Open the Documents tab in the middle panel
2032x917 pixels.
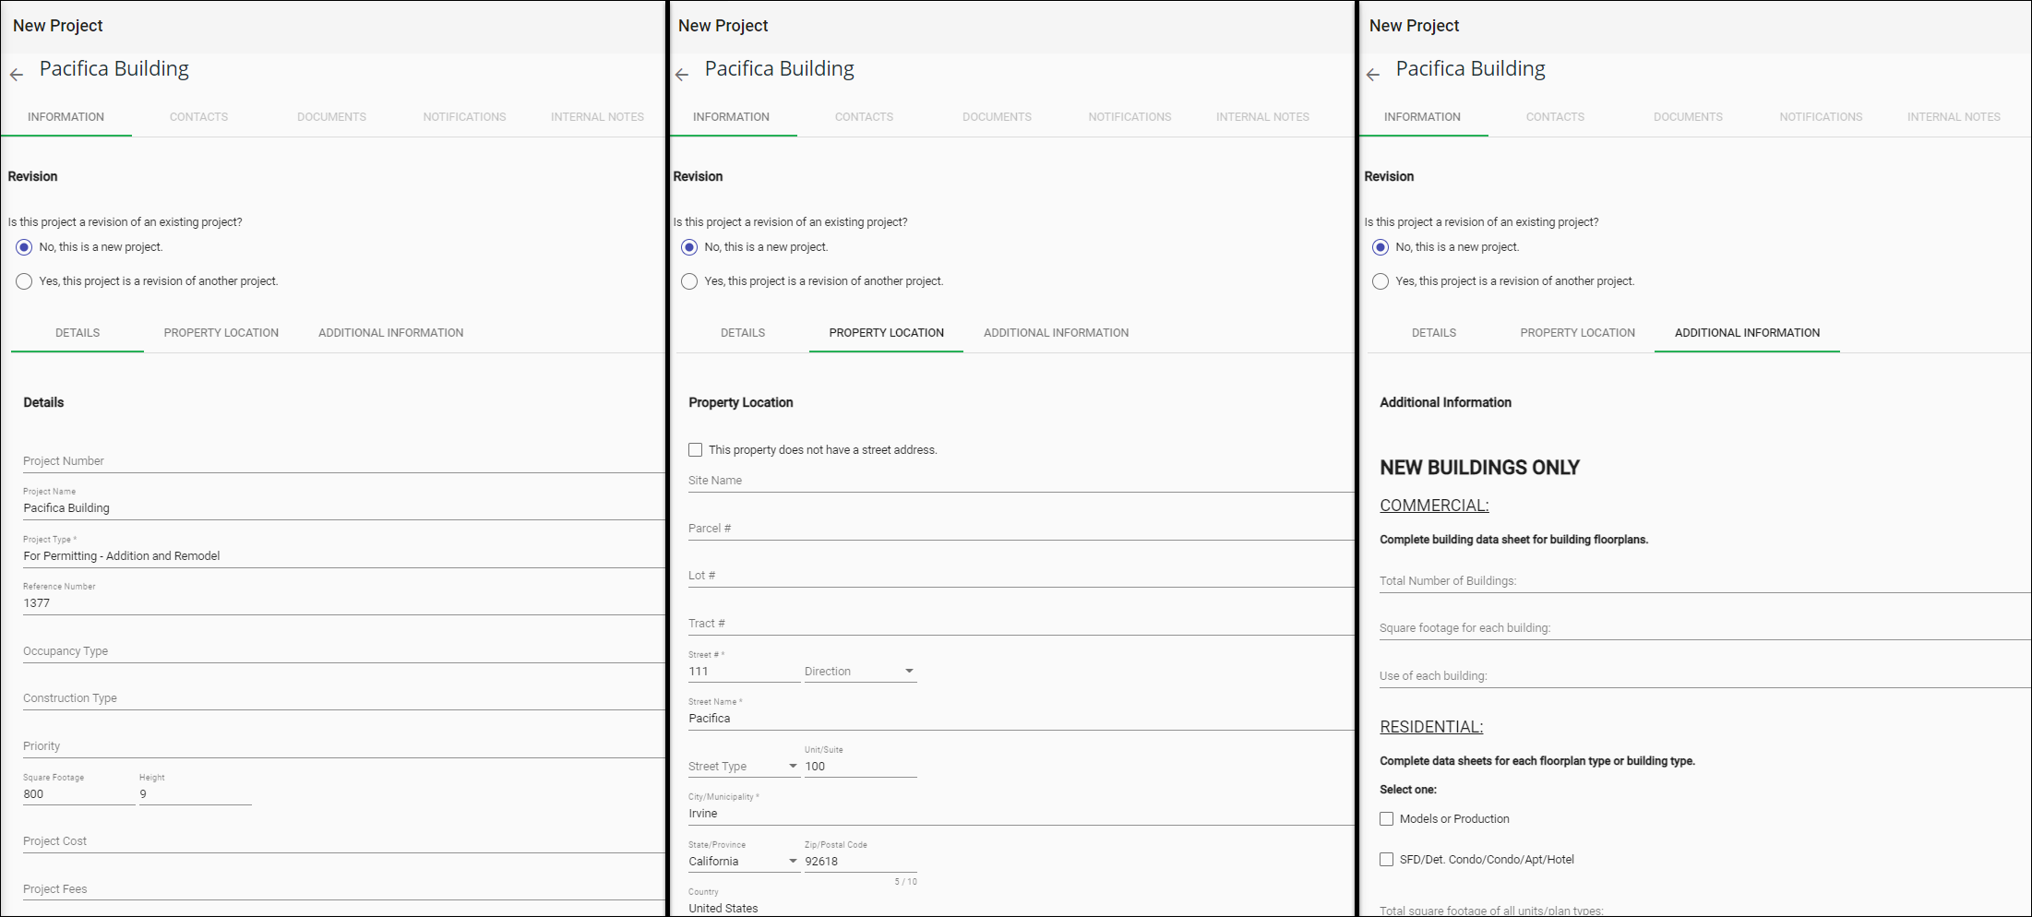coord(997,117)
